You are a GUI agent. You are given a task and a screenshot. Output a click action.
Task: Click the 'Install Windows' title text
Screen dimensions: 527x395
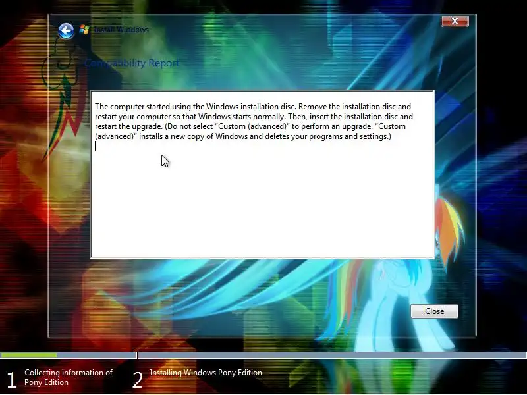(121, 30)
